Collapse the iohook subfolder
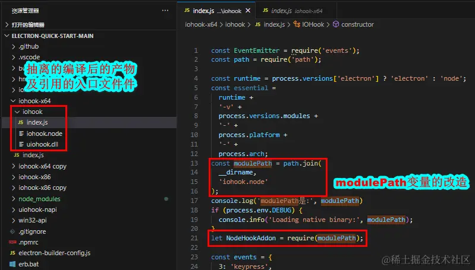The image size is (475, 270). click(18, 112)
